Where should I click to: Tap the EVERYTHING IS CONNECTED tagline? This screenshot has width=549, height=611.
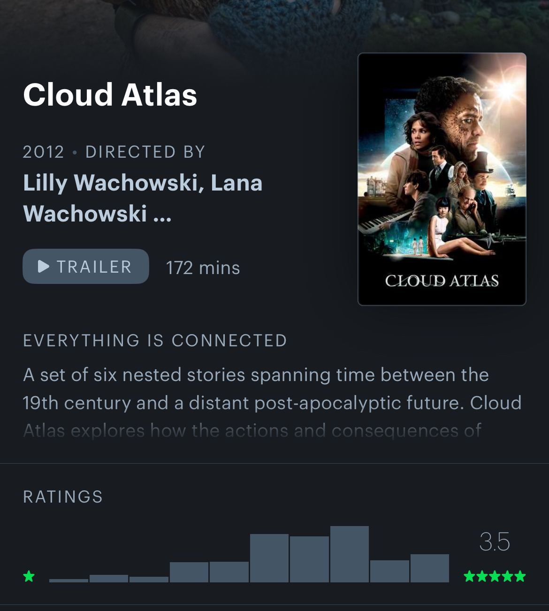155,341
